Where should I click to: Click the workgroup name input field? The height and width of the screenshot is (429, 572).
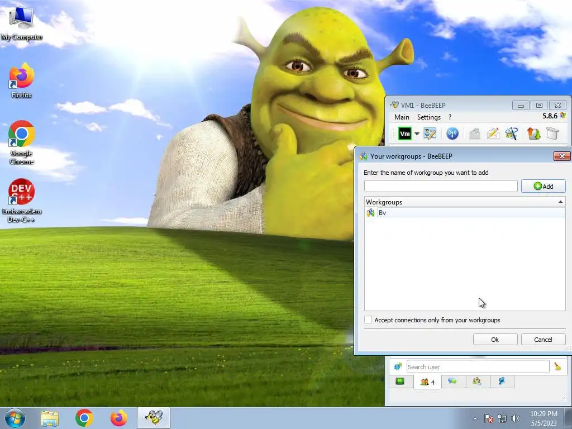441,186
